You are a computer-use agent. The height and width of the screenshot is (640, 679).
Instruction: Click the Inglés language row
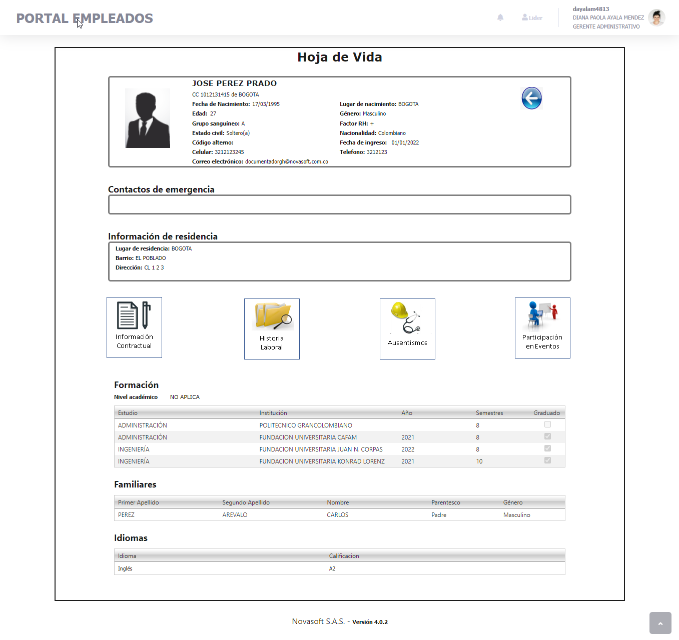point(340,568)
